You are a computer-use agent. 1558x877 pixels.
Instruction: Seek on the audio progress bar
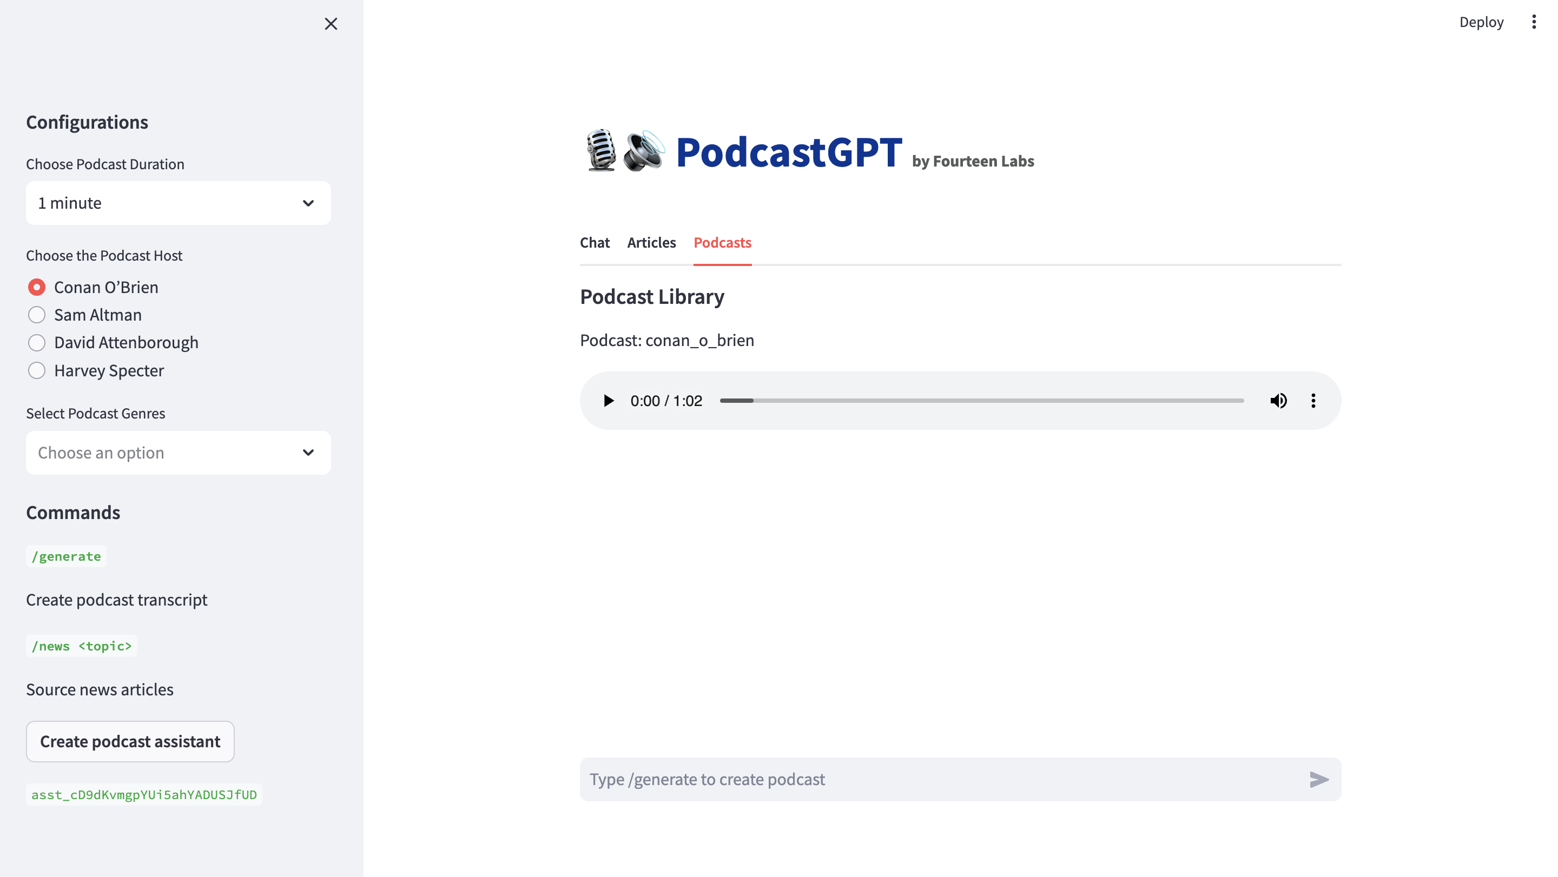[981, 401]
